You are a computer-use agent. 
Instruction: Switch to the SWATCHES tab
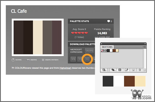pos(107,47)
